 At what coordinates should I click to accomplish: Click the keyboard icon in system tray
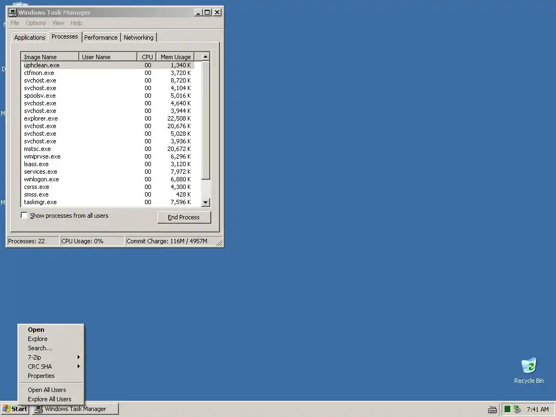coord(492,409)
